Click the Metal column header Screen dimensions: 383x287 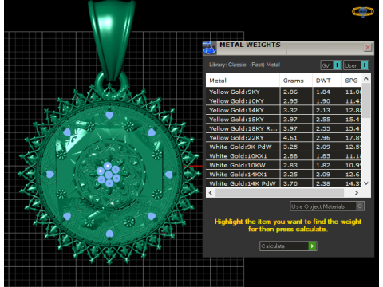(243, 81)
